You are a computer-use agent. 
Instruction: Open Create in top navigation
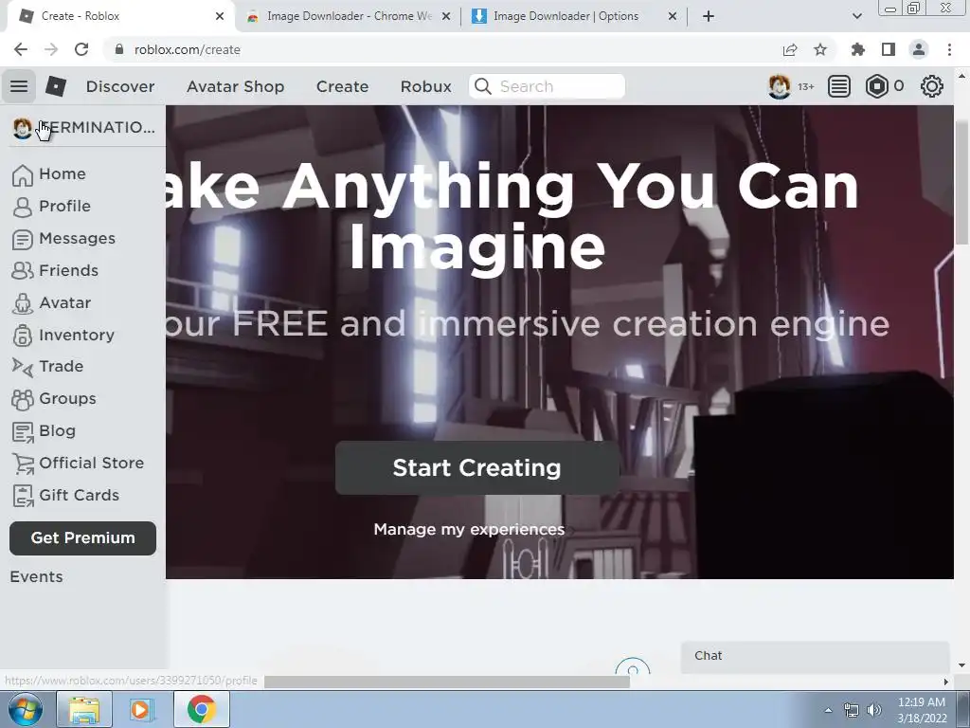pyautogui.click(x=342, y=86)
